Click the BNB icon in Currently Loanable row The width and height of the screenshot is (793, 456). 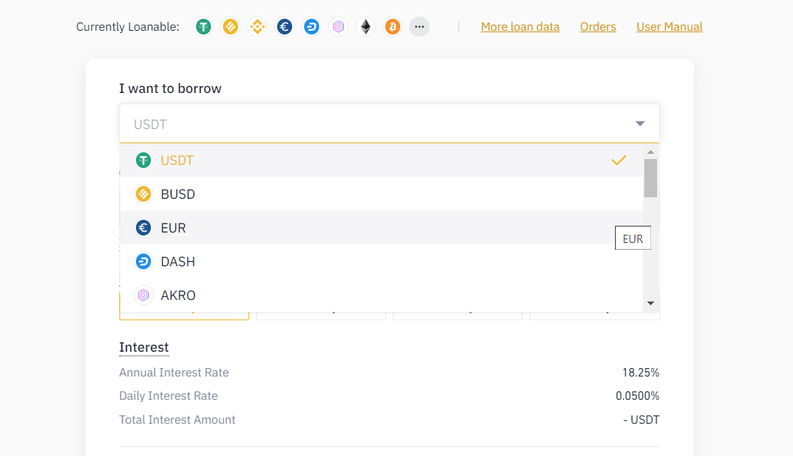[258, 27]
